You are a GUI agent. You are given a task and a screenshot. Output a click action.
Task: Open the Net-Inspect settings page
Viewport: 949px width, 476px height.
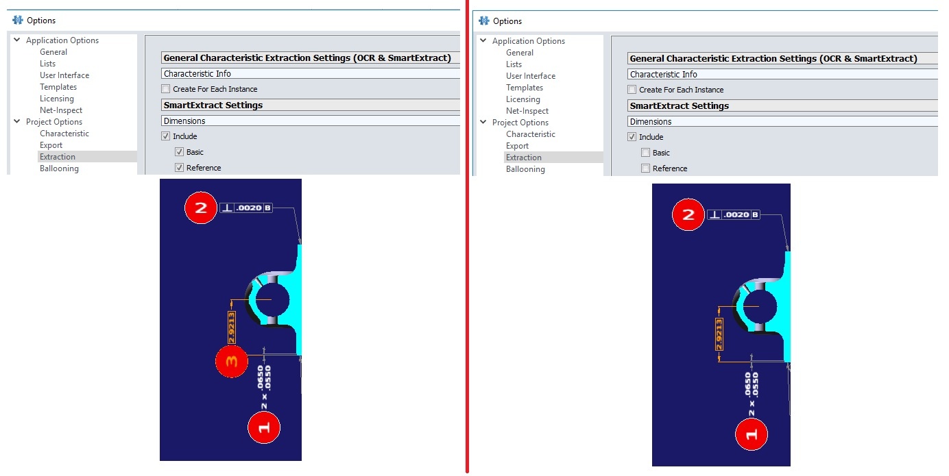point(60,110)
